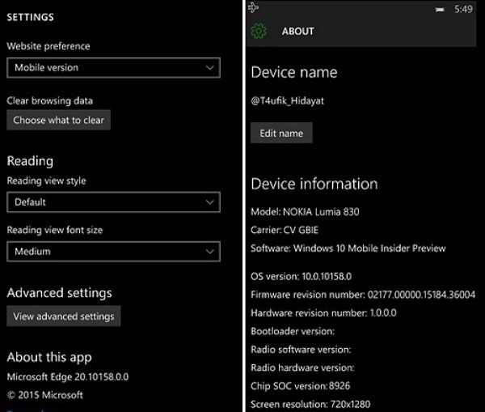
Task: Click the Hardware revision number: 1.0.0.0 line
Action: pos(323,312)
